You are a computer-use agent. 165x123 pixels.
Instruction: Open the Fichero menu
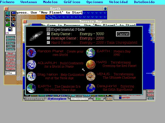[x=7, y=2]
